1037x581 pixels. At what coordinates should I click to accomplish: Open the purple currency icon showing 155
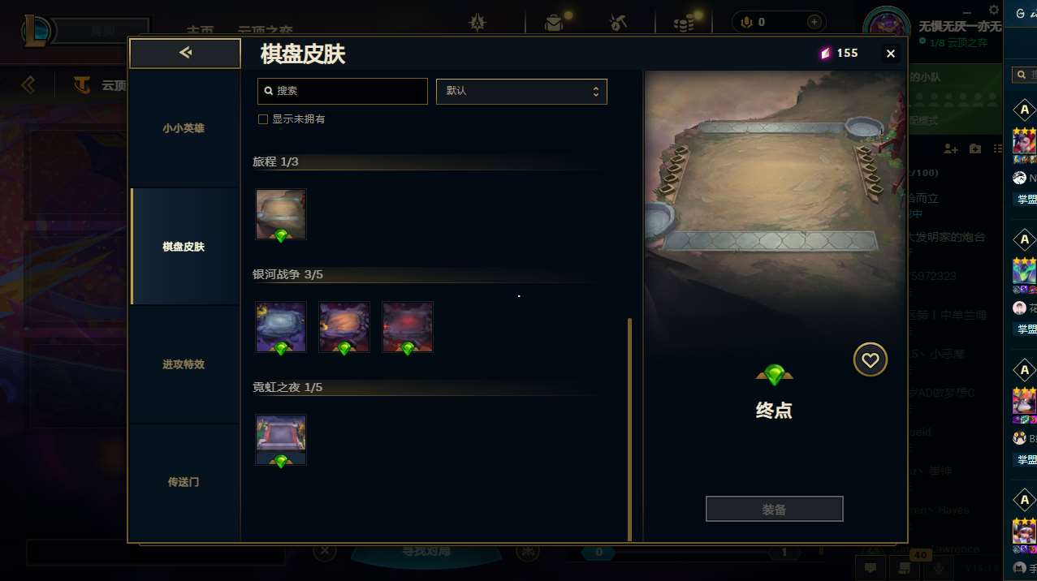click(x=825, y=54)
